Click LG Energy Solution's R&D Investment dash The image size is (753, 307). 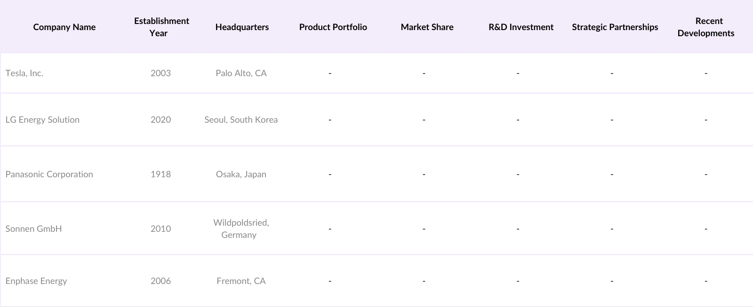click(518, 119)
